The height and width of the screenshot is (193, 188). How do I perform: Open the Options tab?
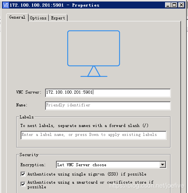(x=38, y=18)
